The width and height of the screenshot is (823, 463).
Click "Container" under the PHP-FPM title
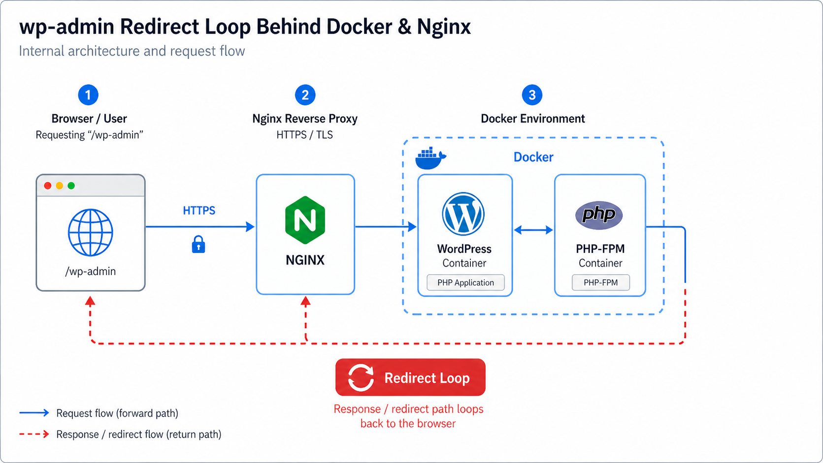(600, 263)
